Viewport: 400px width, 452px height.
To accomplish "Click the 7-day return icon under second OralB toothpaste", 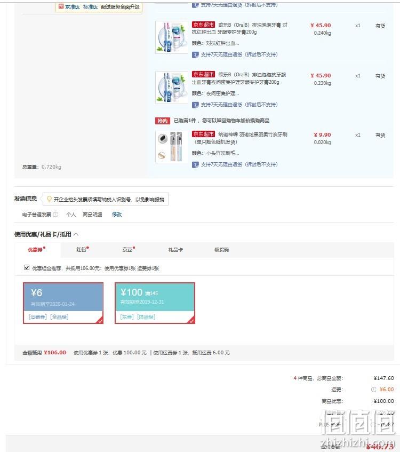I will click(195, 105).
